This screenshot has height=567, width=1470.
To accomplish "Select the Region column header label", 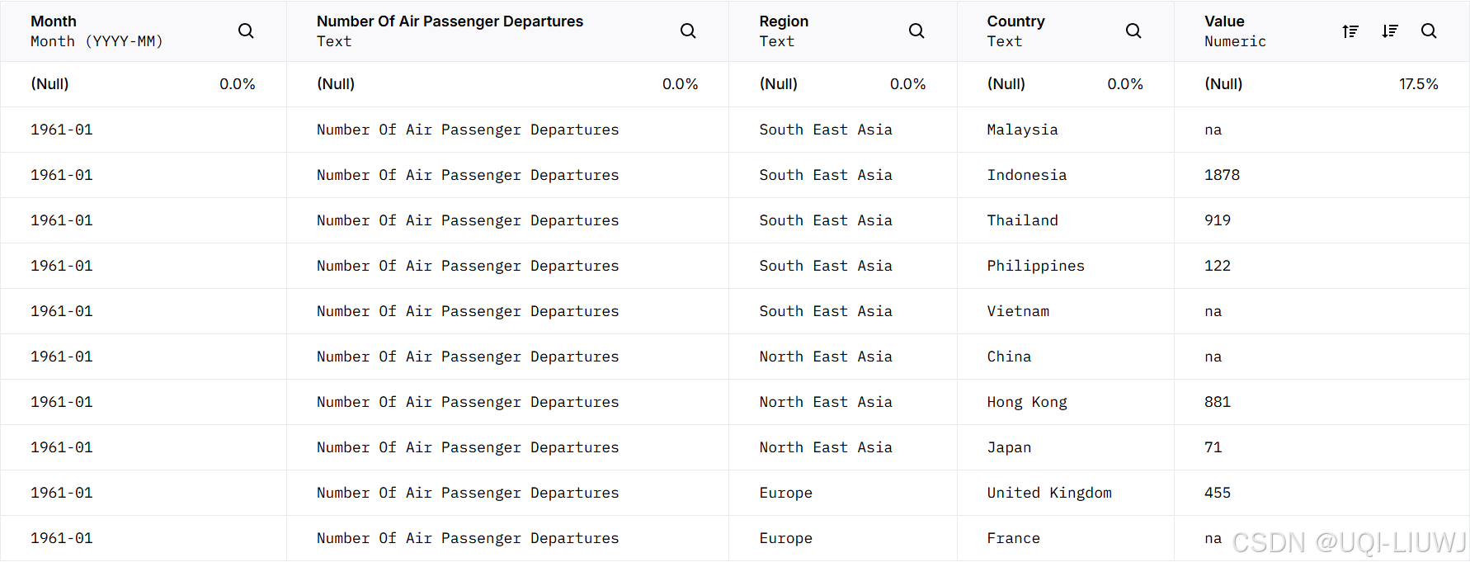I will coord(784,21).
